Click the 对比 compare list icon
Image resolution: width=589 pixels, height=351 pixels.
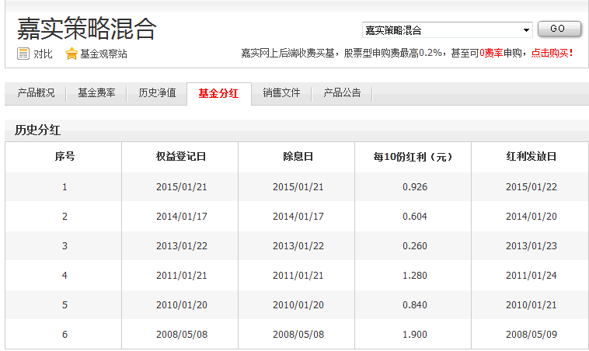click(x=23, y=54)
